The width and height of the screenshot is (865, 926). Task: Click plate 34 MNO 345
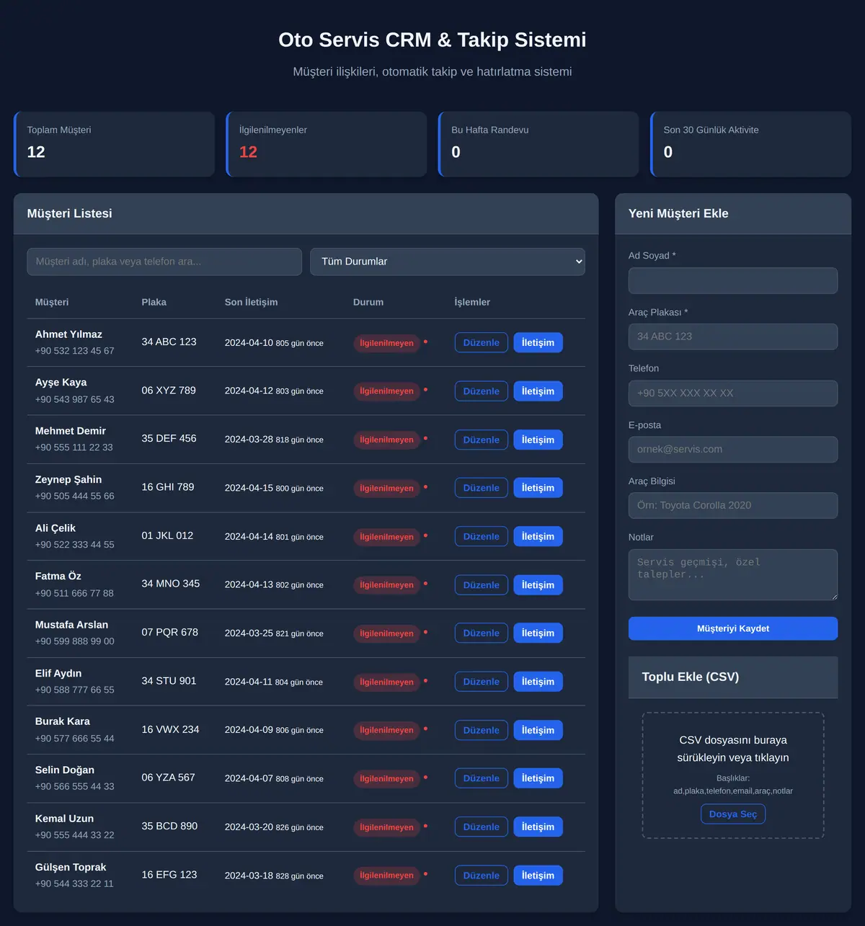(171, 584)
